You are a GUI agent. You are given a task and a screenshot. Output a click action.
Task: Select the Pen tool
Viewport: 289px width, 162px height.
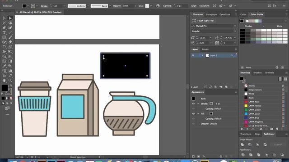pos(4,28)
